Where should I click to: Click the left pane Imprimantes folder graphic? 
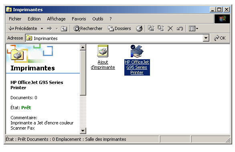(17, 55)
